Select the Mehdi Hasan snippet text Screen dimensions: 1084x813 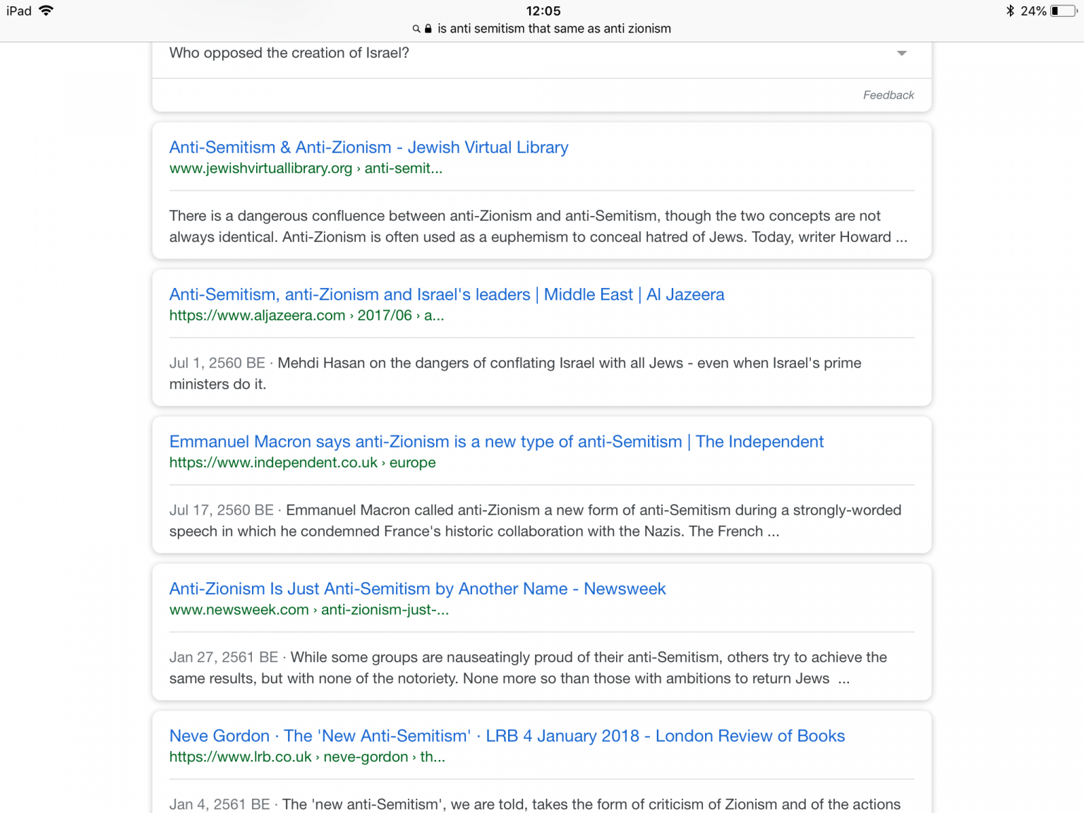click(515, 373)
